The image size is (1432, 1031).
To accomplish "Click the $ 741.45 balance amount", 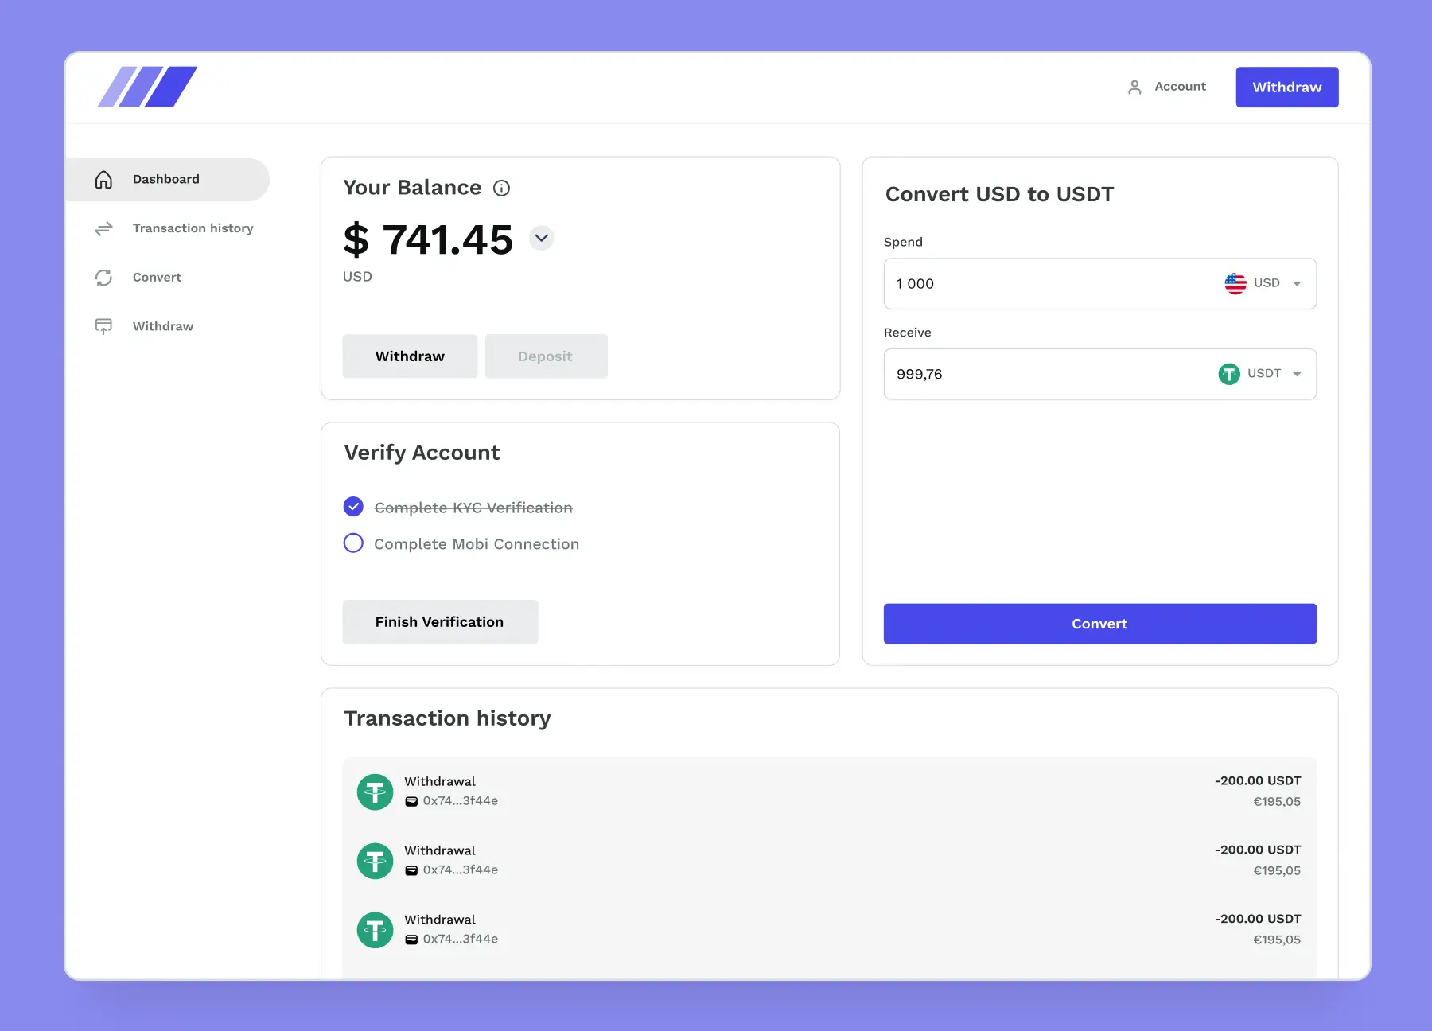I will click(x=428, y=239).
